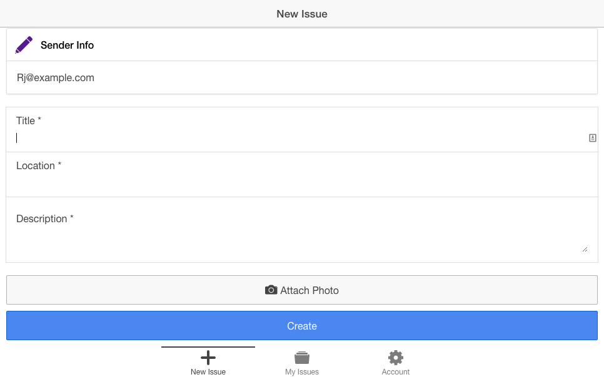This screenshot has width=604, height=377.
Task: Click the Sender Info heading
Action: (x=67, y=45)
